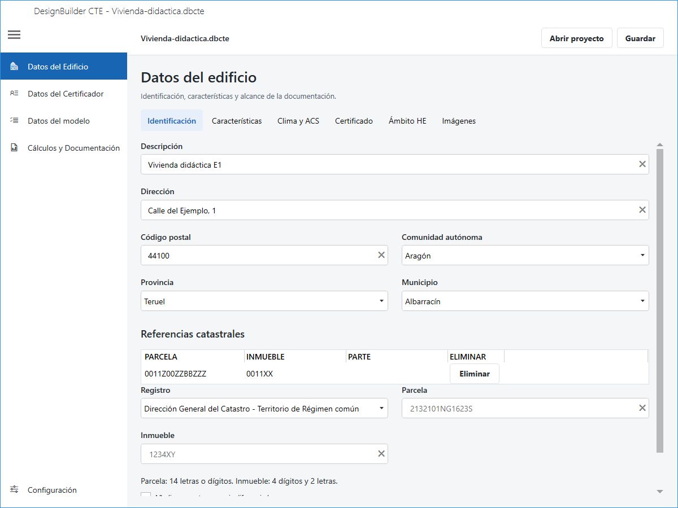Screen dimensions: 678x508
Task: Click the Referencias catastrales heading
Action: (193, 334)
